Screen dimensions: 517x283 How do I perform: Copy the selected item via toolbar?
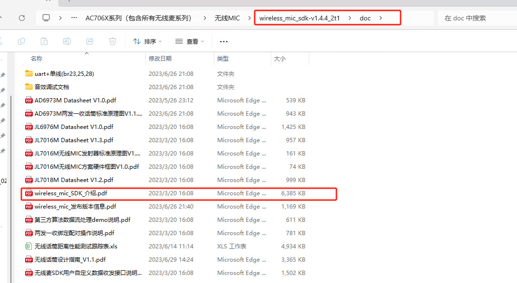click(21, 41)
